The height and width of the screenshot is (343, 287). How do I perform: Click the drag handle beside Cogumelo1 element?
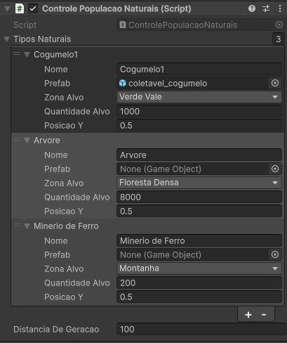coord(17,54)
